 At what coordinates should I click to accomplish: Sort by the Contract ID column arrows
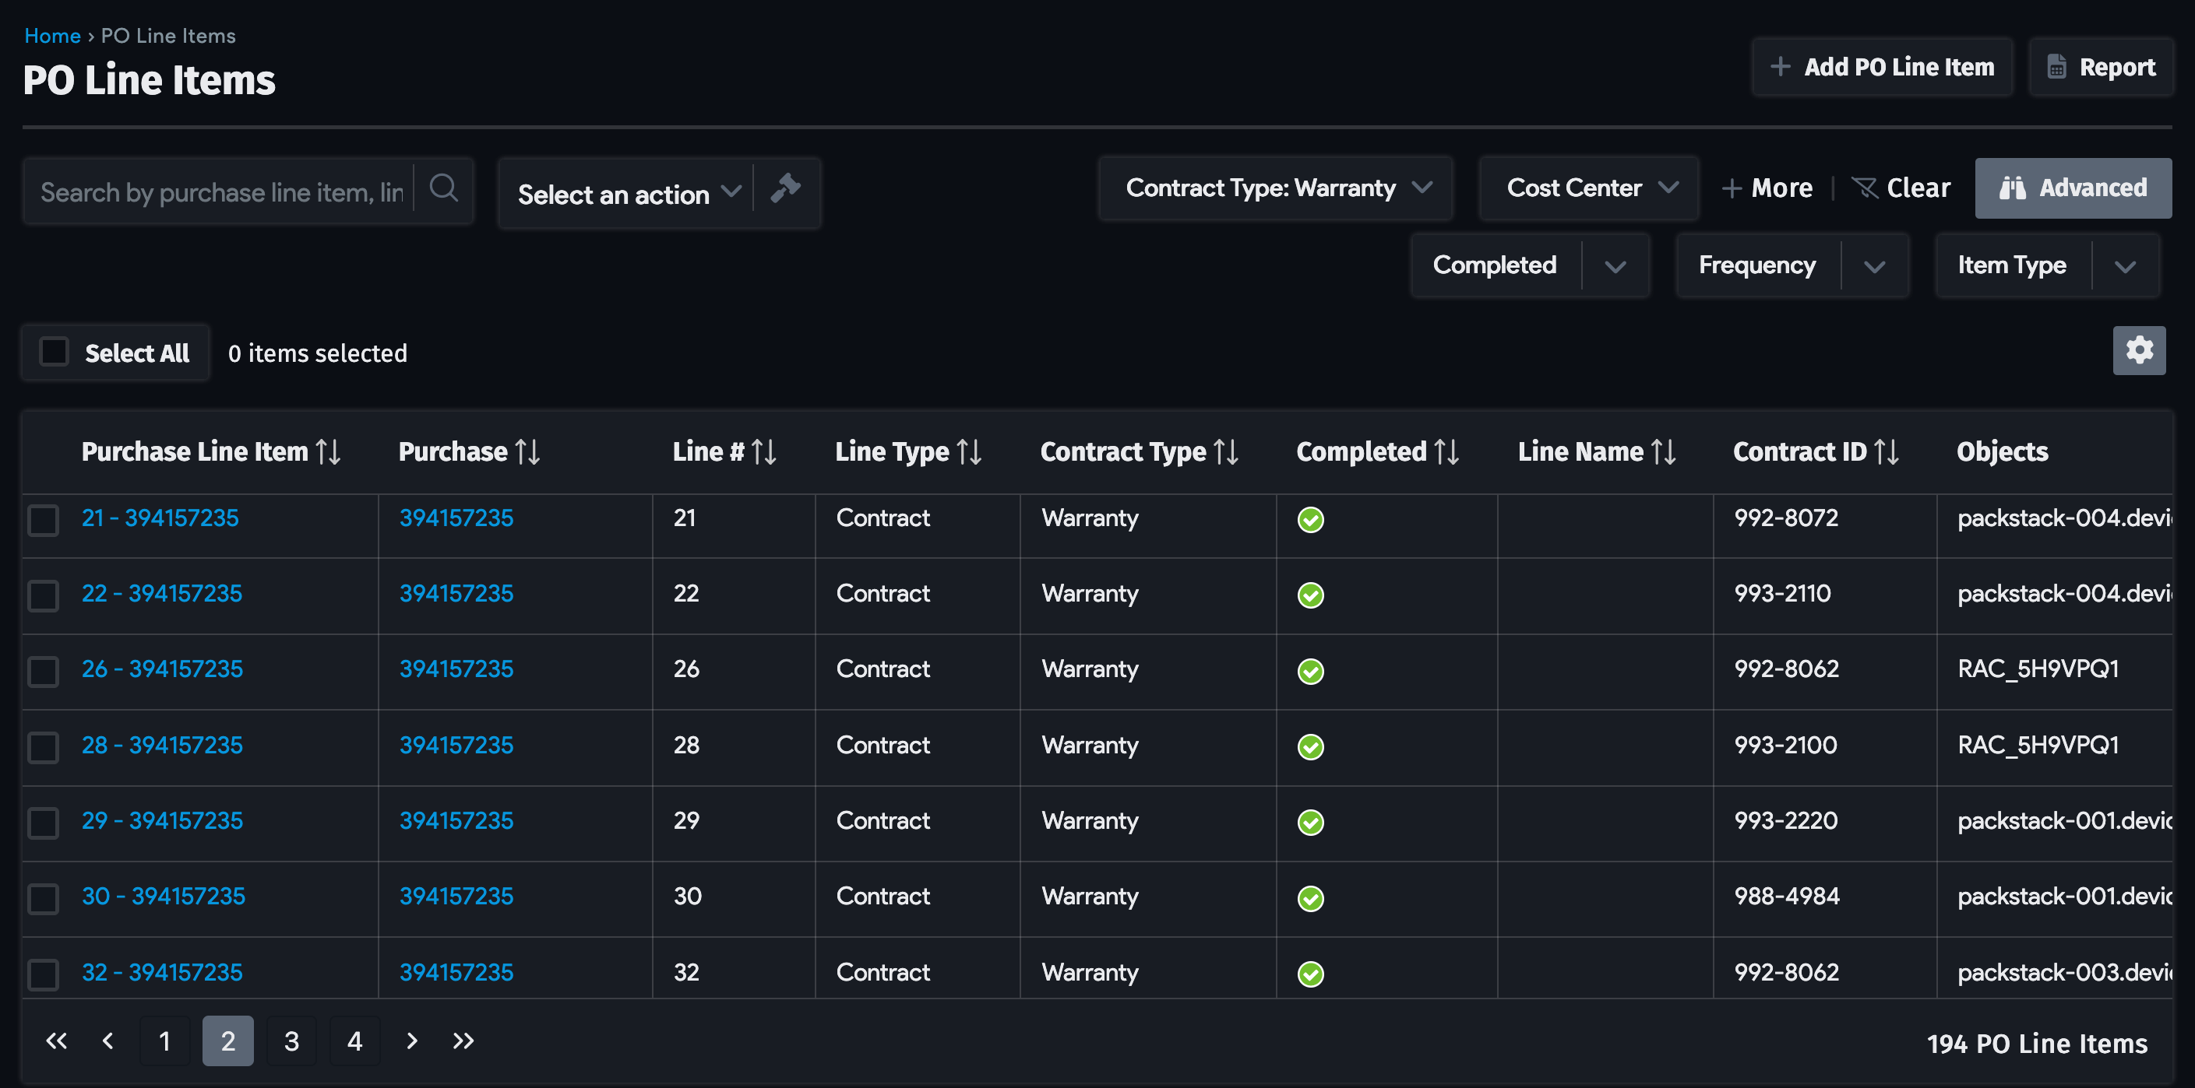pos(1887,451)
